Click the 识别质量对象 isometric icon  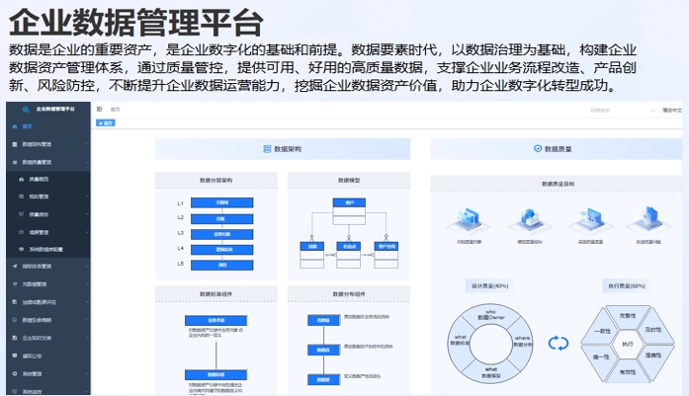469,219
